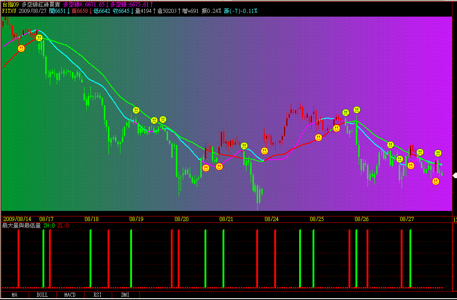Image resolution: width=457 pixels, height=300 pixels.
Task: Click the rightmost frowning face sell marker
Action: (x=438, y=153)
